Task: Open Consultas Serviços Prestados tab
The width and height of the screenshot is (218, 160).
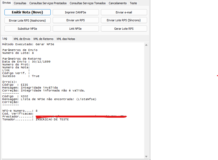Action: [x=48, y=3]
